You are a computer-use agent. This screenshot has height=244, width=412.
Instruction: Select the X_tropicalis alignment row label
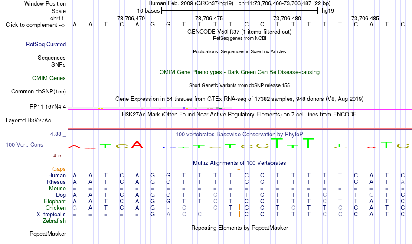tap(51, 215)
